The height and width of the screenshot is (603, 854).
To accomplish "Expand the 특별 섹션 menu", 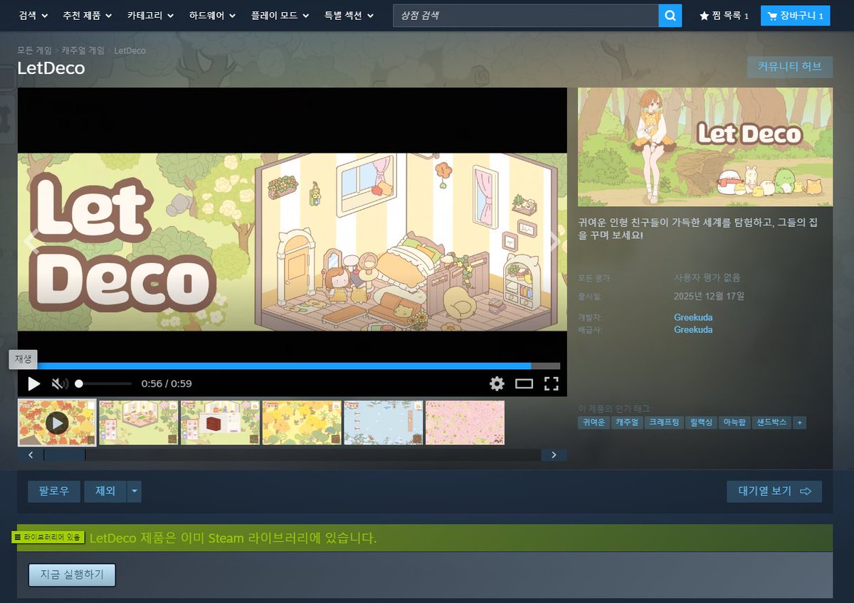I will pos(349,16).
